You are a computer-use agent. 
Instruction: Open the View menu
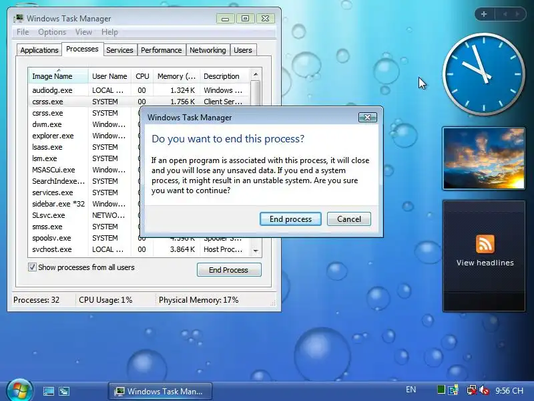pos(83,32)
